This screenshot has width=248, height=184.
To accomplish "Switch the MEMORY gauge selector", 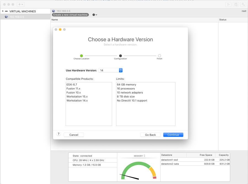I will [139, 156].
